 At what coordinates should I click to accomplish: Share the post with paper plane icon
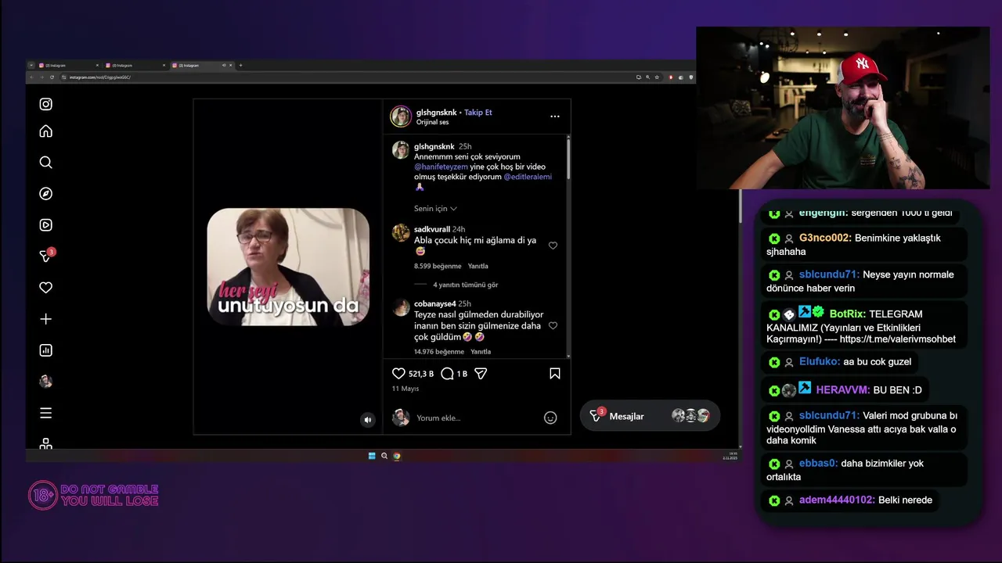click(x=481, y=374)
